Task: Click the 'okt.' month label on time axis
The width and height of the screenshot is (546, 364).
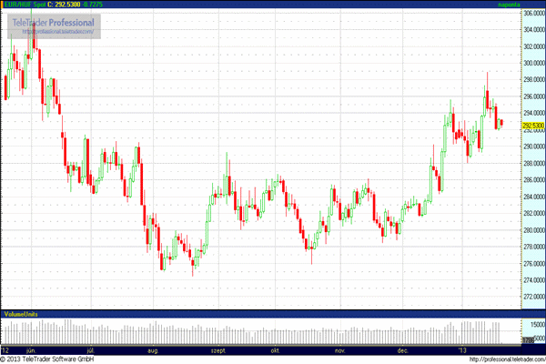Action: click(x=275, y=349)
